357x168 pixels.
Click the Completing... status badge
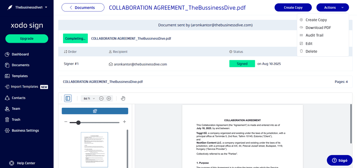75,39
